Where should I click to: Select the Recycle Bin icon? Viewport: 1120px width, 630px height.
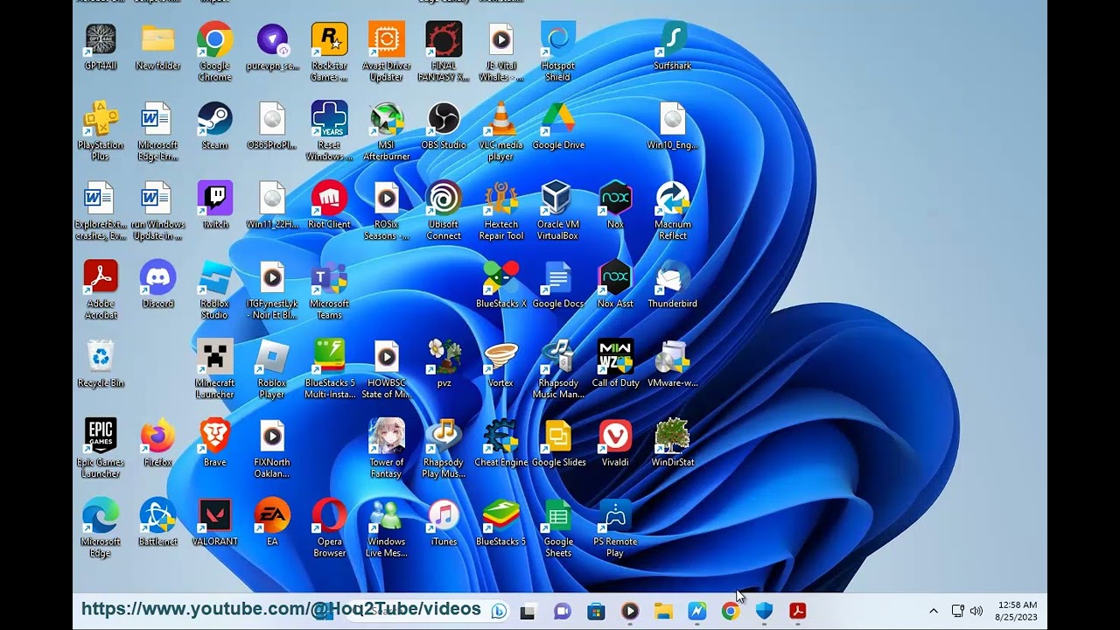[101, 356]
